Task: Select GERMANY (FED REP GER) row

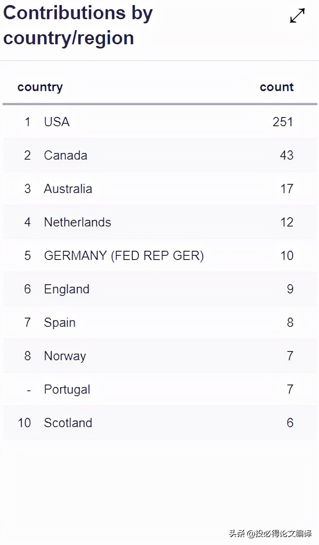Action: (x=160, y=255)
